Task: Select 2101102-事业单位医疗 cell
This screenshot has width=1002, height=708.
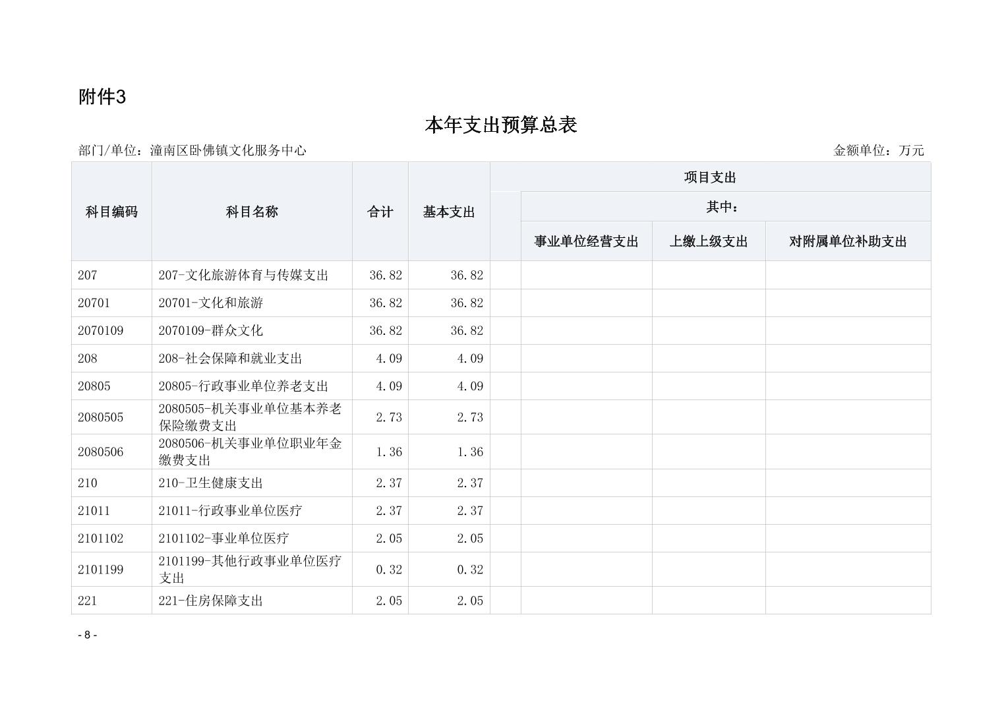Action: [x=252, y=538]
